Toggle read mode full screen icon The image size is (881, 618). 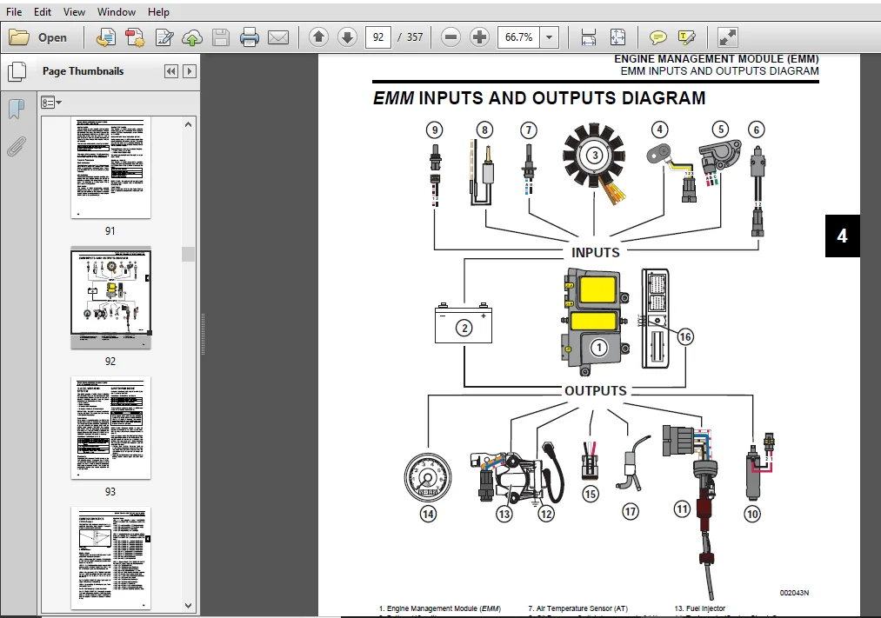(728, 37)
